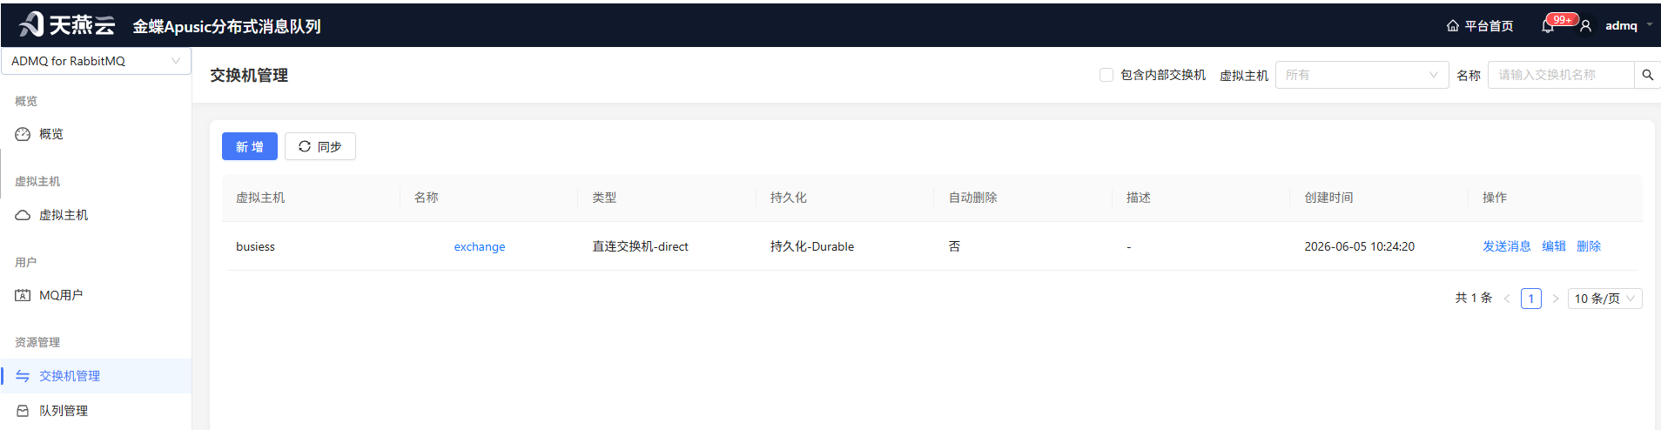Click the 交换机管理 swap icon

[x=23, y=376]
